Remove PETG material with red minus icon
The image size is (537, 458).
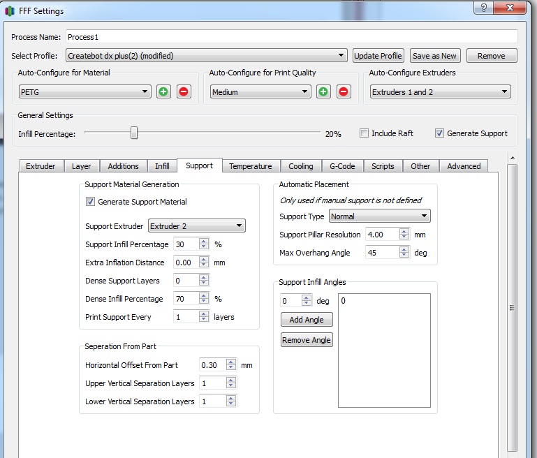[184, 91]
